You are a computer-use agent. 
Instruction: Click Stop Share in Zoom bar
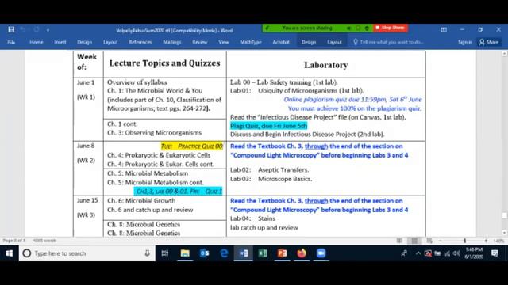pos(390,28)
